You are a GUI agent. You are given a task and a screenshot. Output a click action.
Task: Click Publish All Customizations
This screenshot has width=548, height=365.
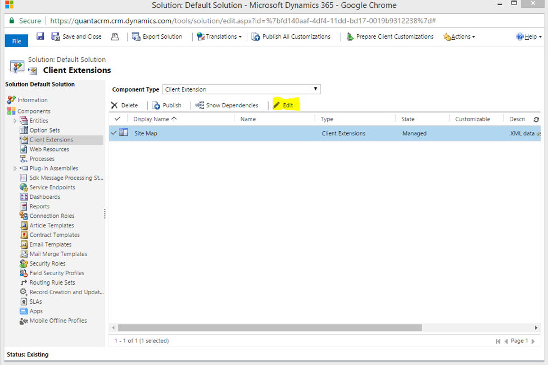click(291, 36)
